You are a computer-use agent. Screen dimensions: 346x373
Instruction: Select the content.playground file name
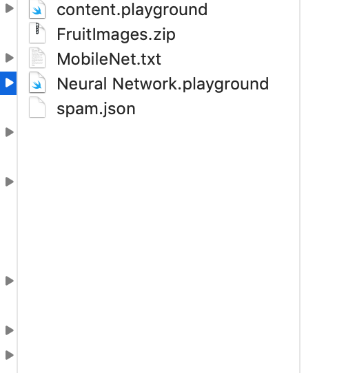point(132,10)
